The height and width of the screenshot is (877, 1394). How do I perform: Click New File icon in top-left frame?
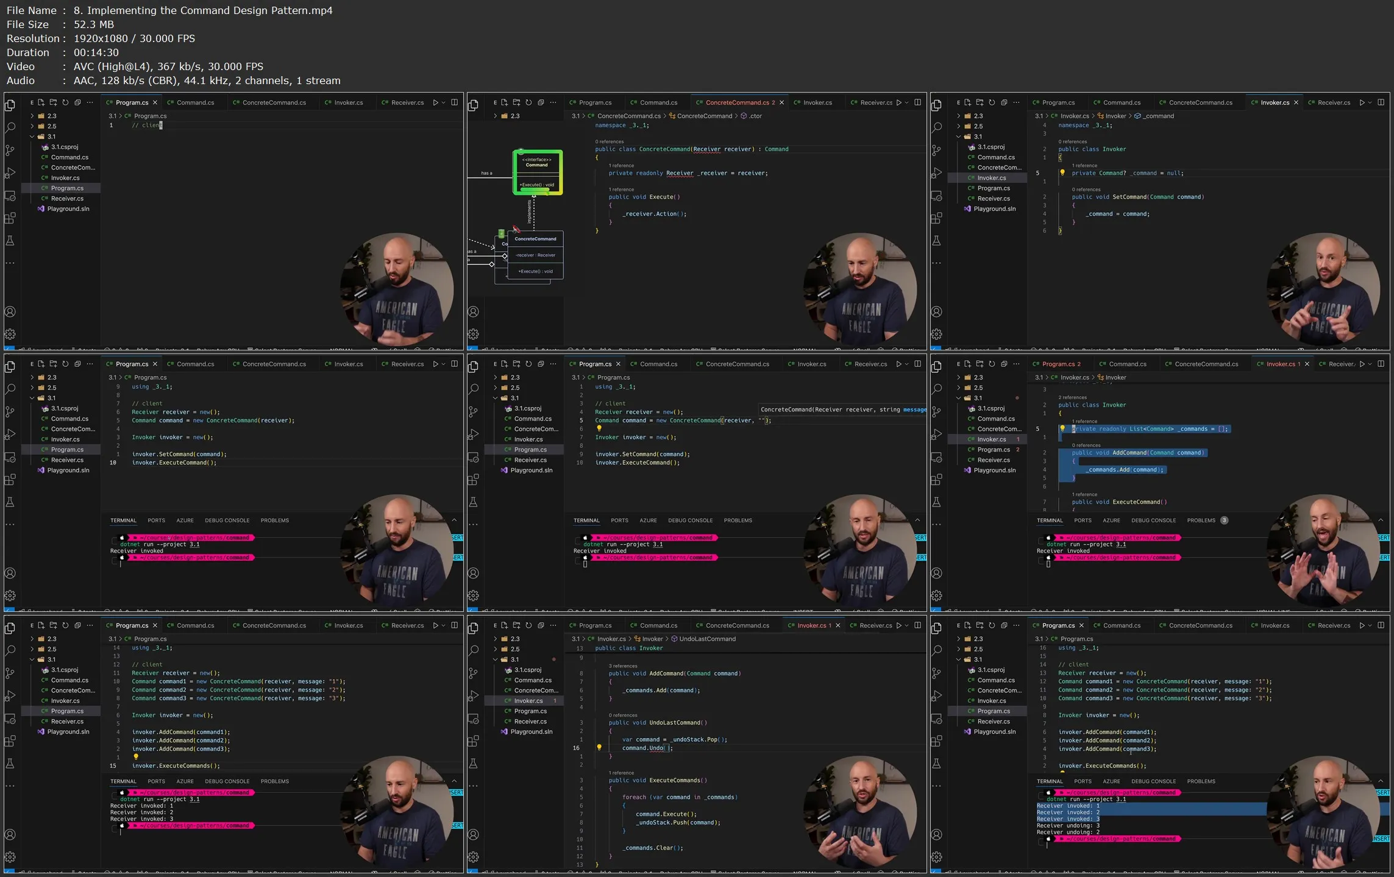[x=41, y=102]
